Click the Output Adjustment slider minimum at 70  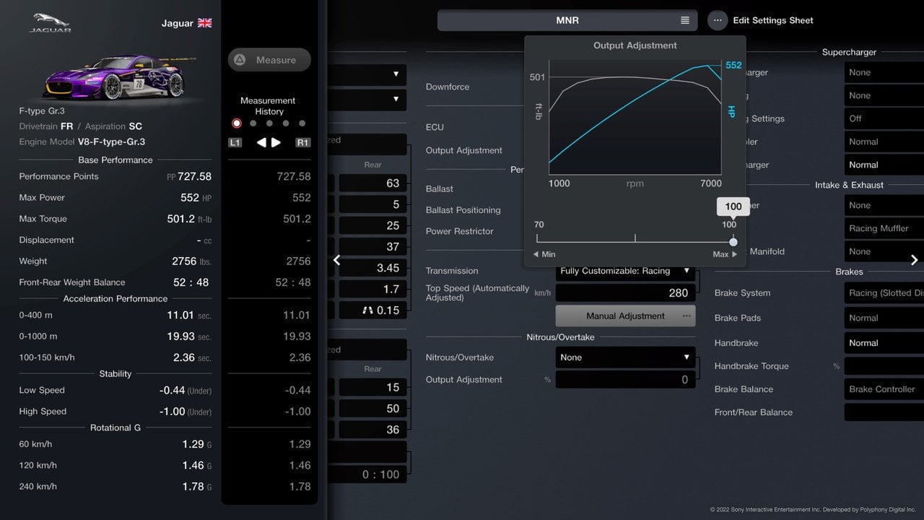537,238
